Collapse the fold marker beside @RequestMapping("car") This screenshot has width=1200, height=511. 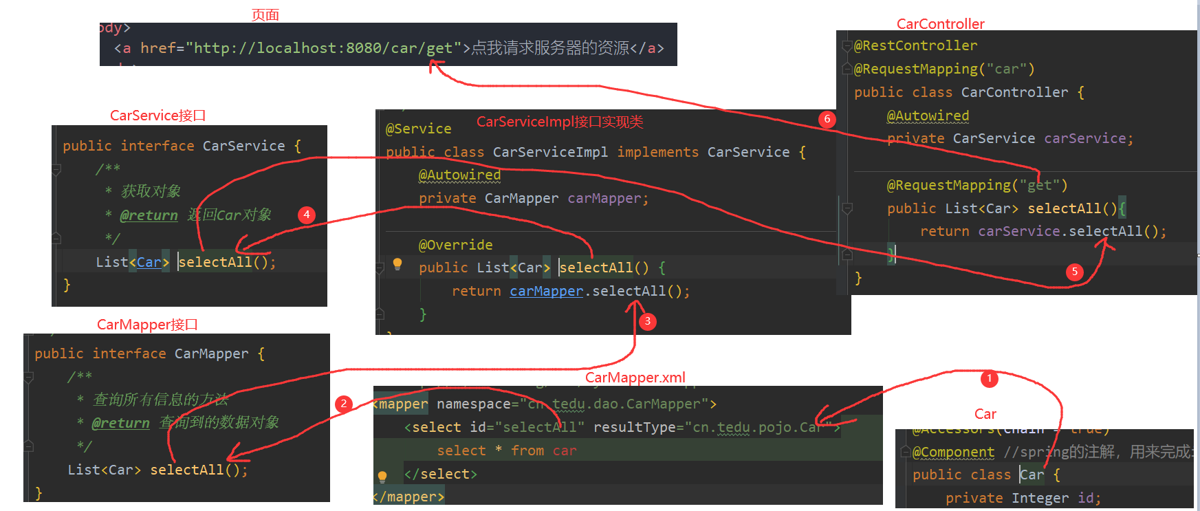pyautogui.click(x=847, y=69)
